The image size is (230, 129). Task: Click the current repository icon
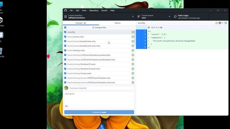[65, 17]
